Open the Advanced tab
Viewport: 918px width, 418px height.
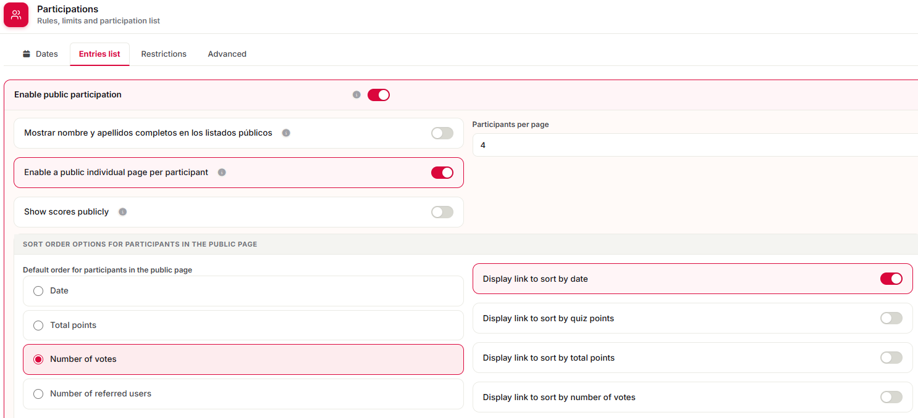coord(227,54)
